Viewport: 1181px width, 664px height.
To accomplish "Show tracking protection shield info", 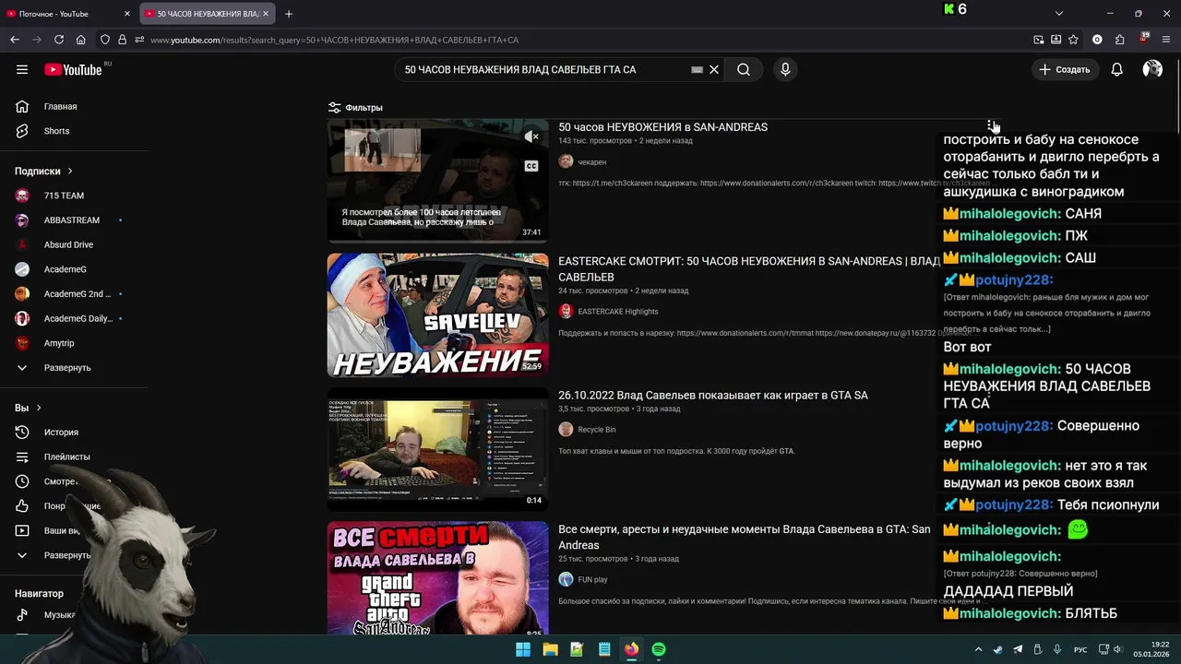I will tap(105, 40).
